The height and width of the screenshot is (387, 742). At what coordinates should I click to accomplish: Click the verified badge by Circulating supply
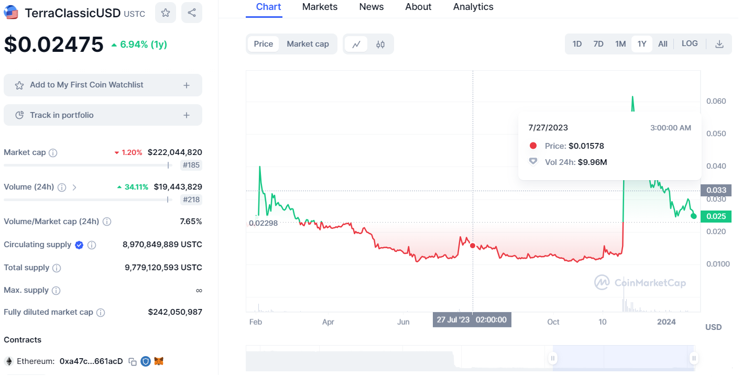point(79,245)
